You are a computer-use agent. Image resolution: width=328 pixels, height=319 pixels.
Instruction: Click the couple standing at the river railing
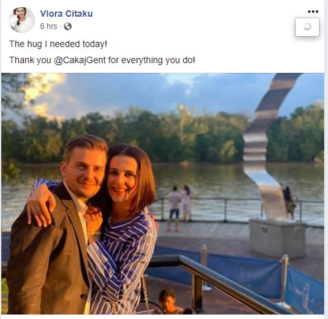tap(179, 206)
